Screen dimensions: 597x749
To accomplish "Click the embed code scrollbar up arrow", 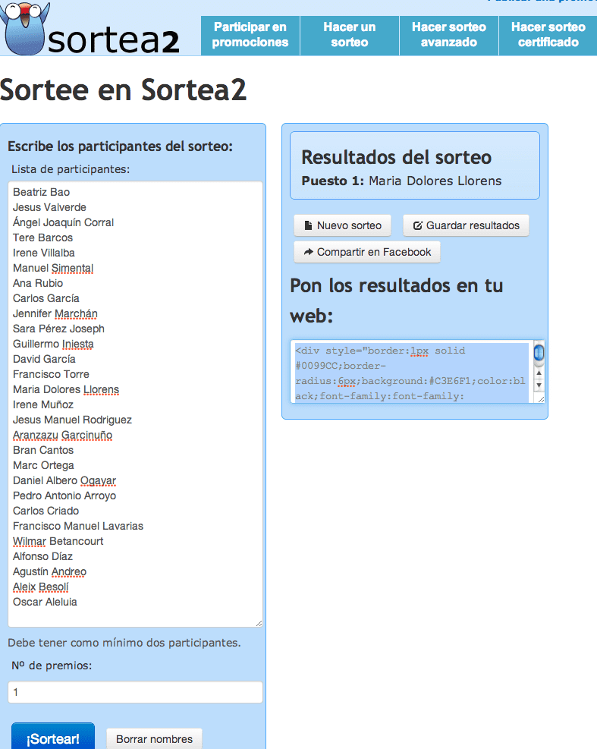I will (x=539, y=373).
